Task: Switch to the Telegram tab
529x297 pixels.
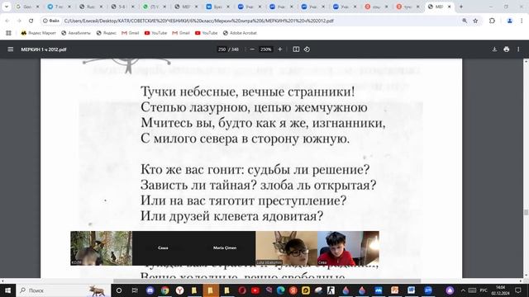Action: click(59, 7)
